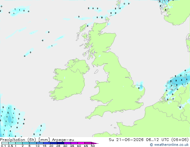Click the date 'Su 21-06-2026' text

126,139
